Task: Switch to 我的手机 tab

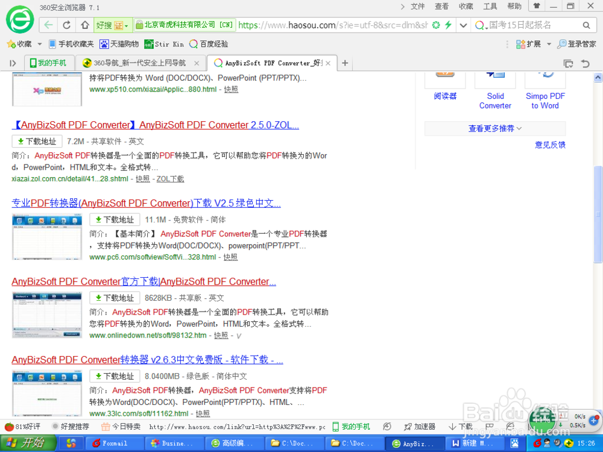Action: (x=48, y=63)
